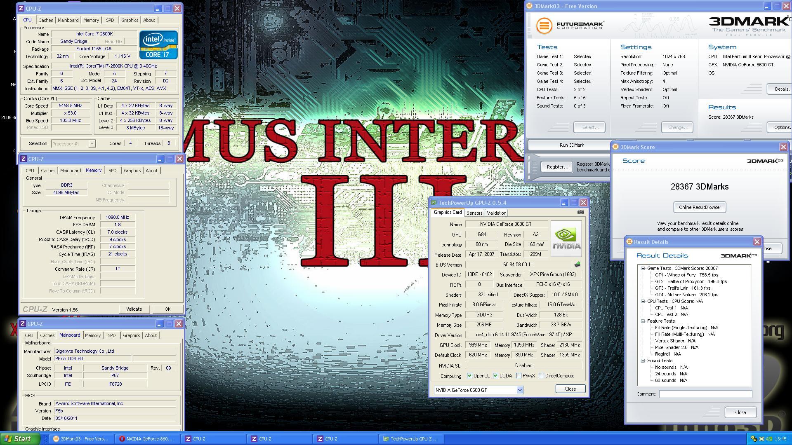Select the Ragtroll tree item
Viewport: 792px width, 445px height.
(668, 354)
